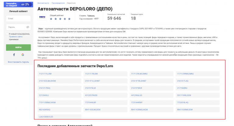Image resolution: width=234 pixels, height=126 pixels.
Task: Open part 8841103RMLDEM
Action: point(197,110)
